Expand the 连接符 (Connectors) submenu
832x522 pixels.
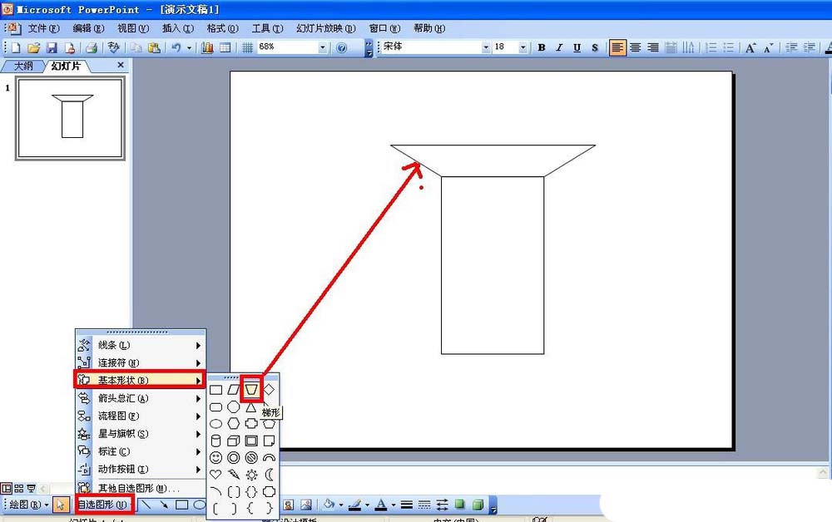point(140,363)
